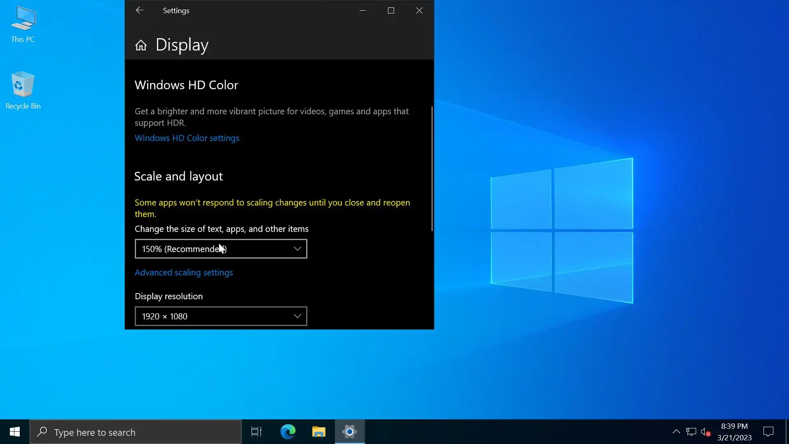Open the clock and date flyout
The image size is (789, 444).
734,432
